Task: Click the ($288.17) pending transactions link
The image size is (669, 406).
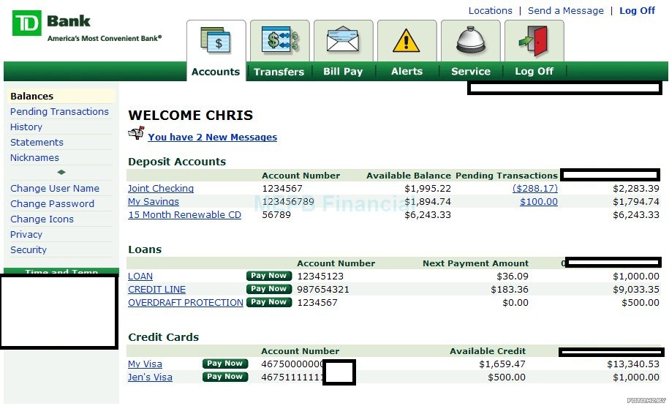Action: 535,188
